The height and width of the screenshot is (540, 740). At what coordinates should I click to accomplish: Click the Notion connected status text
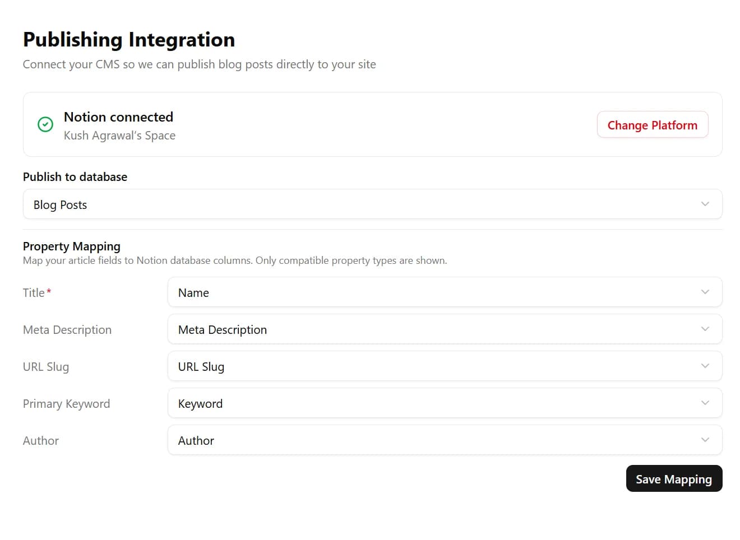click(118, 117)
